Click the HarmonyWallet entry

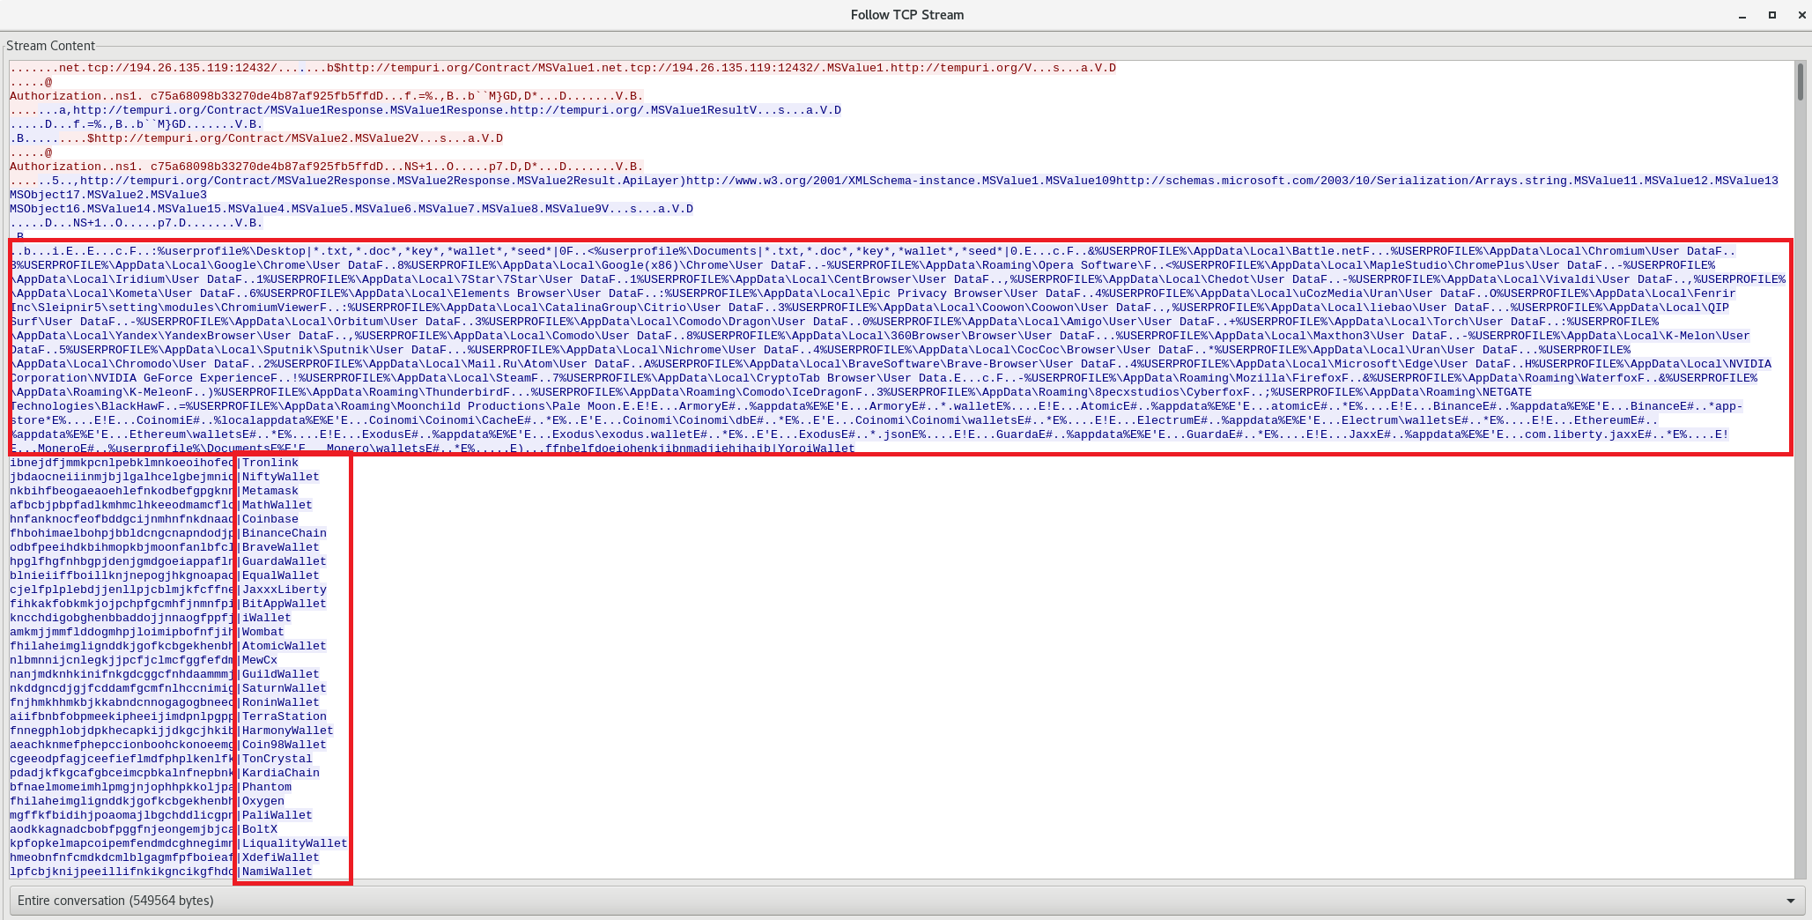[x=287, y=731]
